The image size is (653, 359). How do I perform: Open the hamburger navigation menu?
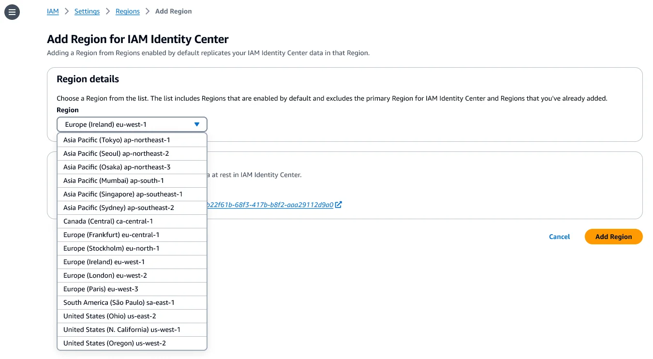[x=12, y=12]
